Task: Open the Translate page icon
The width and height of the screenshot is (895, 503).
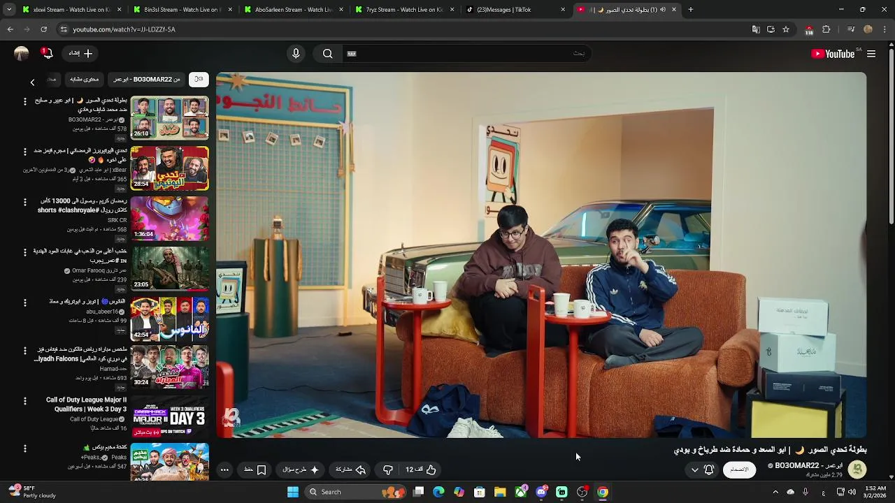Action: (x=756, y=29)
